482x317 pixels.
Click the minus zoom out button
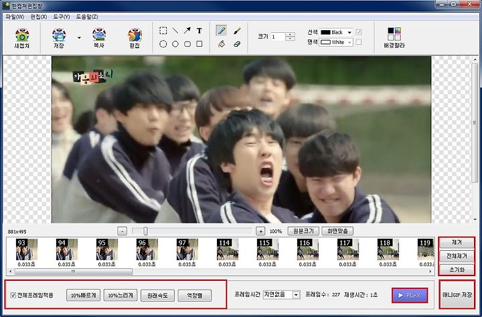[123, 231]
